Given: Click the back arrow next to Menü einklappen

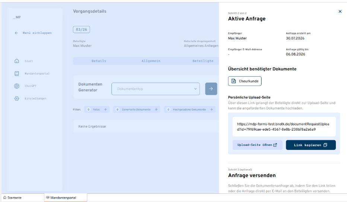Looking at the screenshot, I should click(16, 33).
